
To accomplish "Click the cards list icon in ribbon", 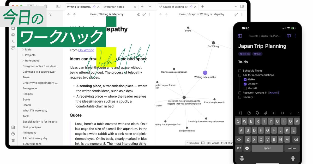I will (x=13, y=48).
